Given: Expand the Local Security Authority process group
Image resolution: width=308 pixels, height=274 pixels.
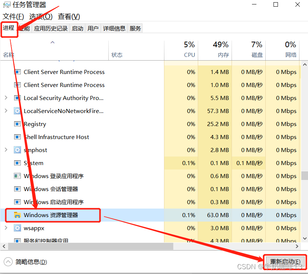Looking at the screenshot, I should (x=6, y=98).
